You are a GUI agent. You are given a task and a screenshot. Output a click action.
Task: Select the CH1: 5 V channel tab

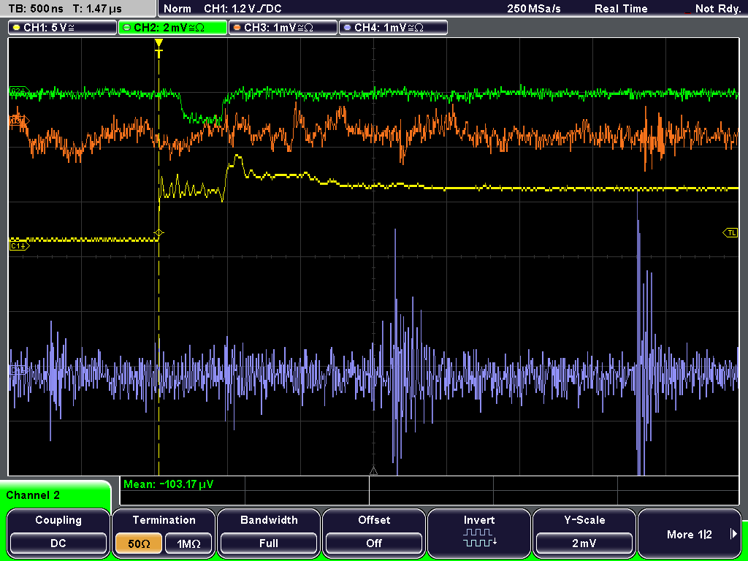(x=63, y=27)
